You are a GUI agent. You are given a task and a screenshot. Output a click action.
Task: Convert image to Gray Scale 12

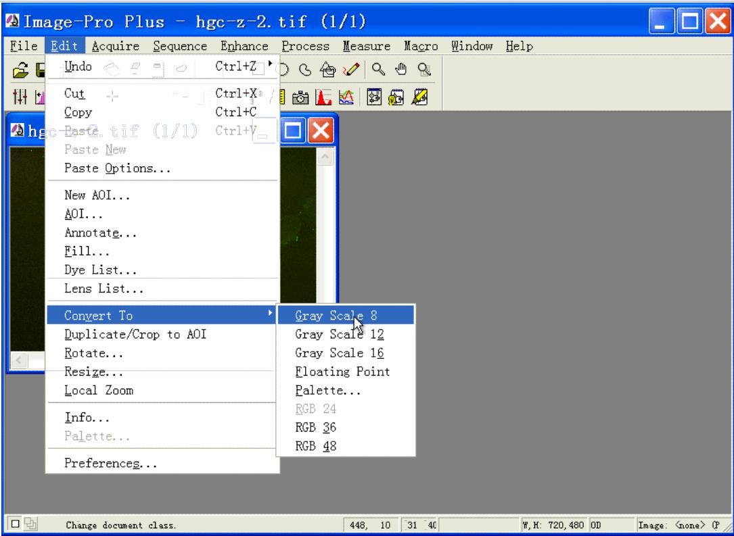tap(346, 334)
